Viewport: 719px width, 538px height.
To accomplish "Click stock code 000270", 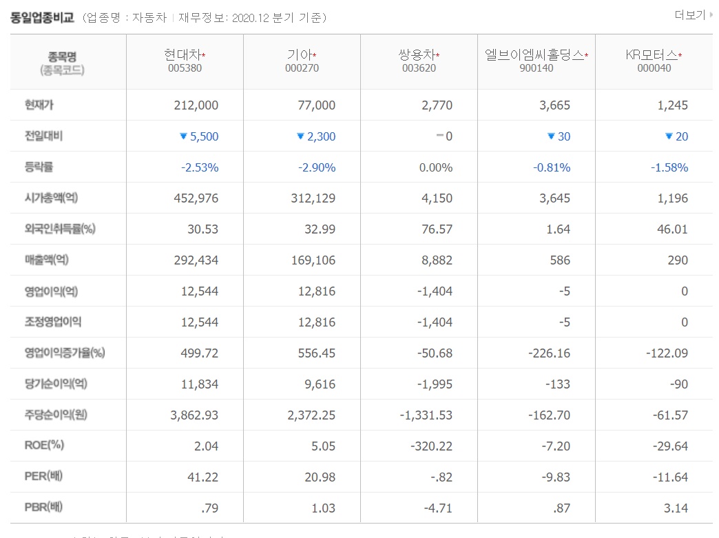I will coord(302,68).
